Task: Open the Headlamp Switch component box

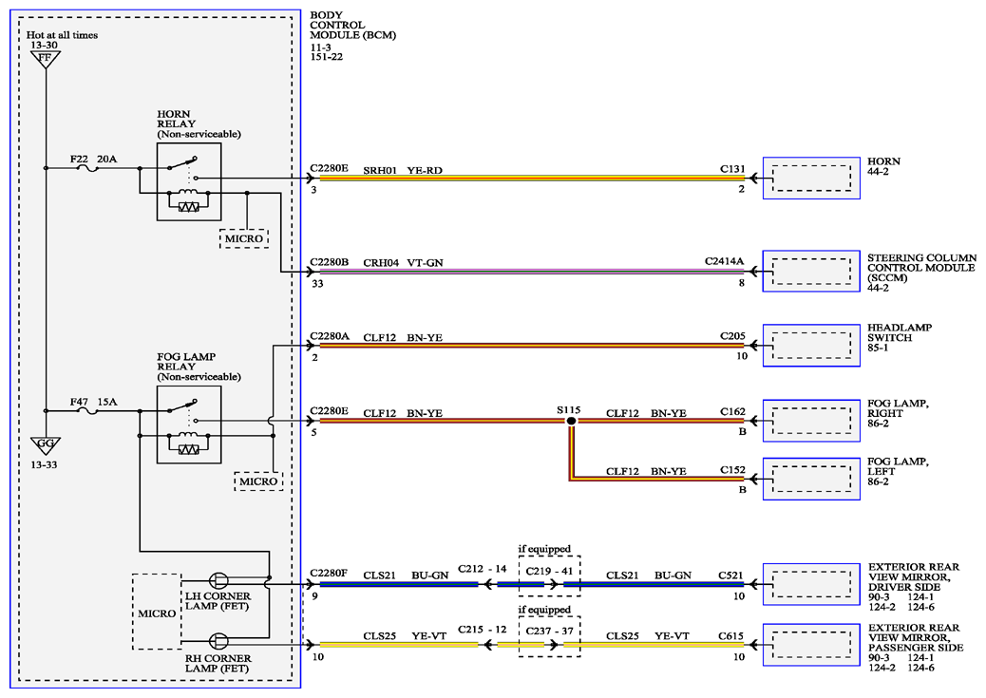Action: pos(811,346)
